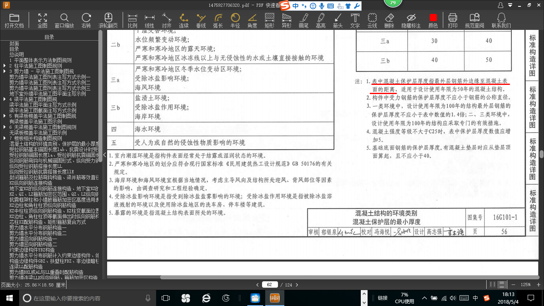Viewport: 544px width, 306px height.
Task: Show hidden system tray icons
Action: (425, 298)
